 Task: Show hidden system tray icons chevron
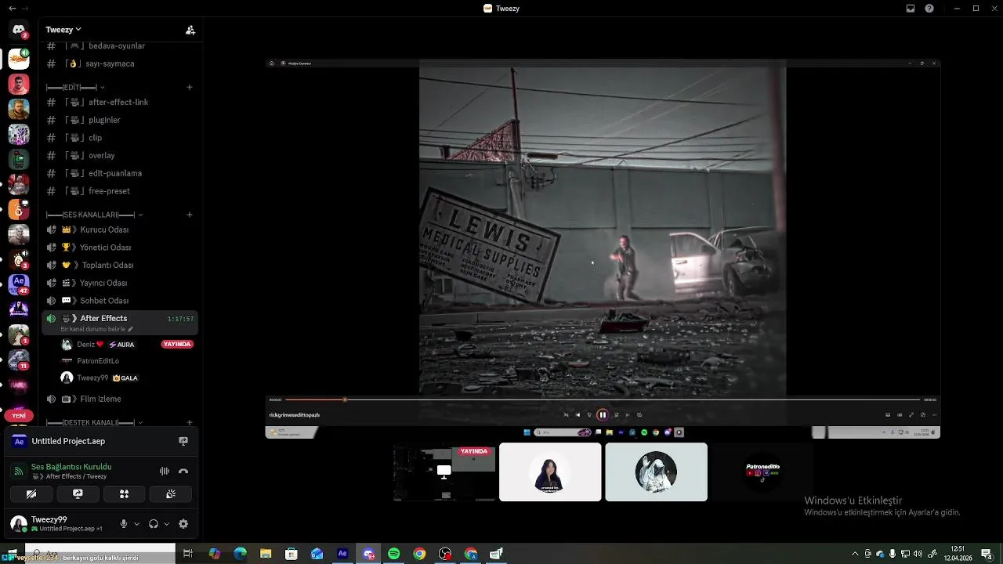tap(855, 554)
